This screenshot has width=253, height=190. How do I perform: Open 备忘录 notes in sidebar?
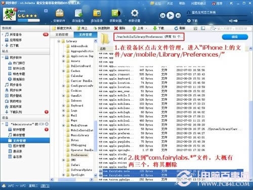(17, 157)
